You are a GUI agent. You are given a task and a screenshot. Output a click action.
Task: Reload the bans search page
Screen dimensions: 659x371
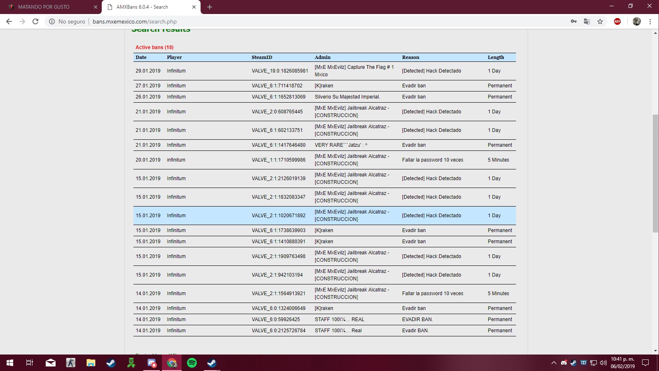(x=35, y=21)
